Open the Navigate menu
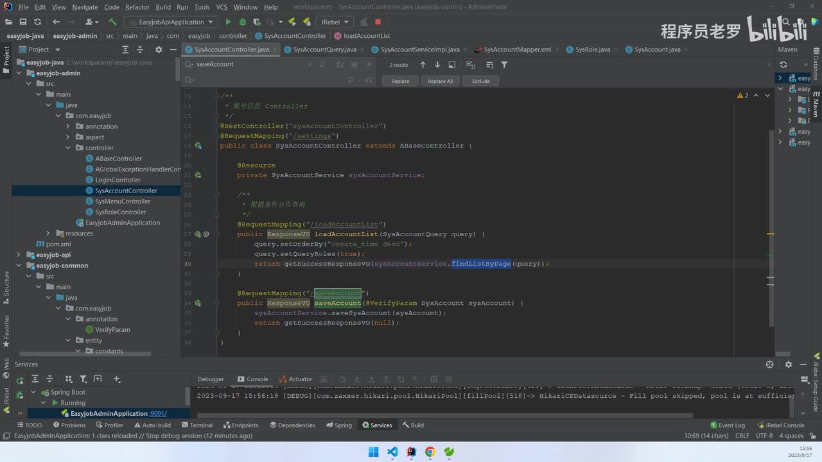The height and width of the screenshot is (462, 822). pyautogui.click(x=85, y=7)
